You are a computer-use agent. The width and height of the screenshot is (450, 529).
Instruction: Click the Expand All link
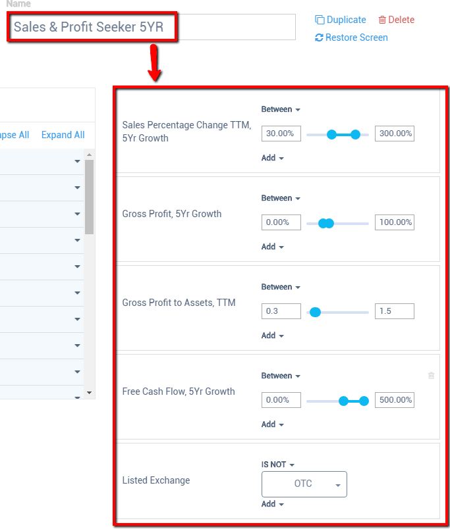[x=63, y=135]
